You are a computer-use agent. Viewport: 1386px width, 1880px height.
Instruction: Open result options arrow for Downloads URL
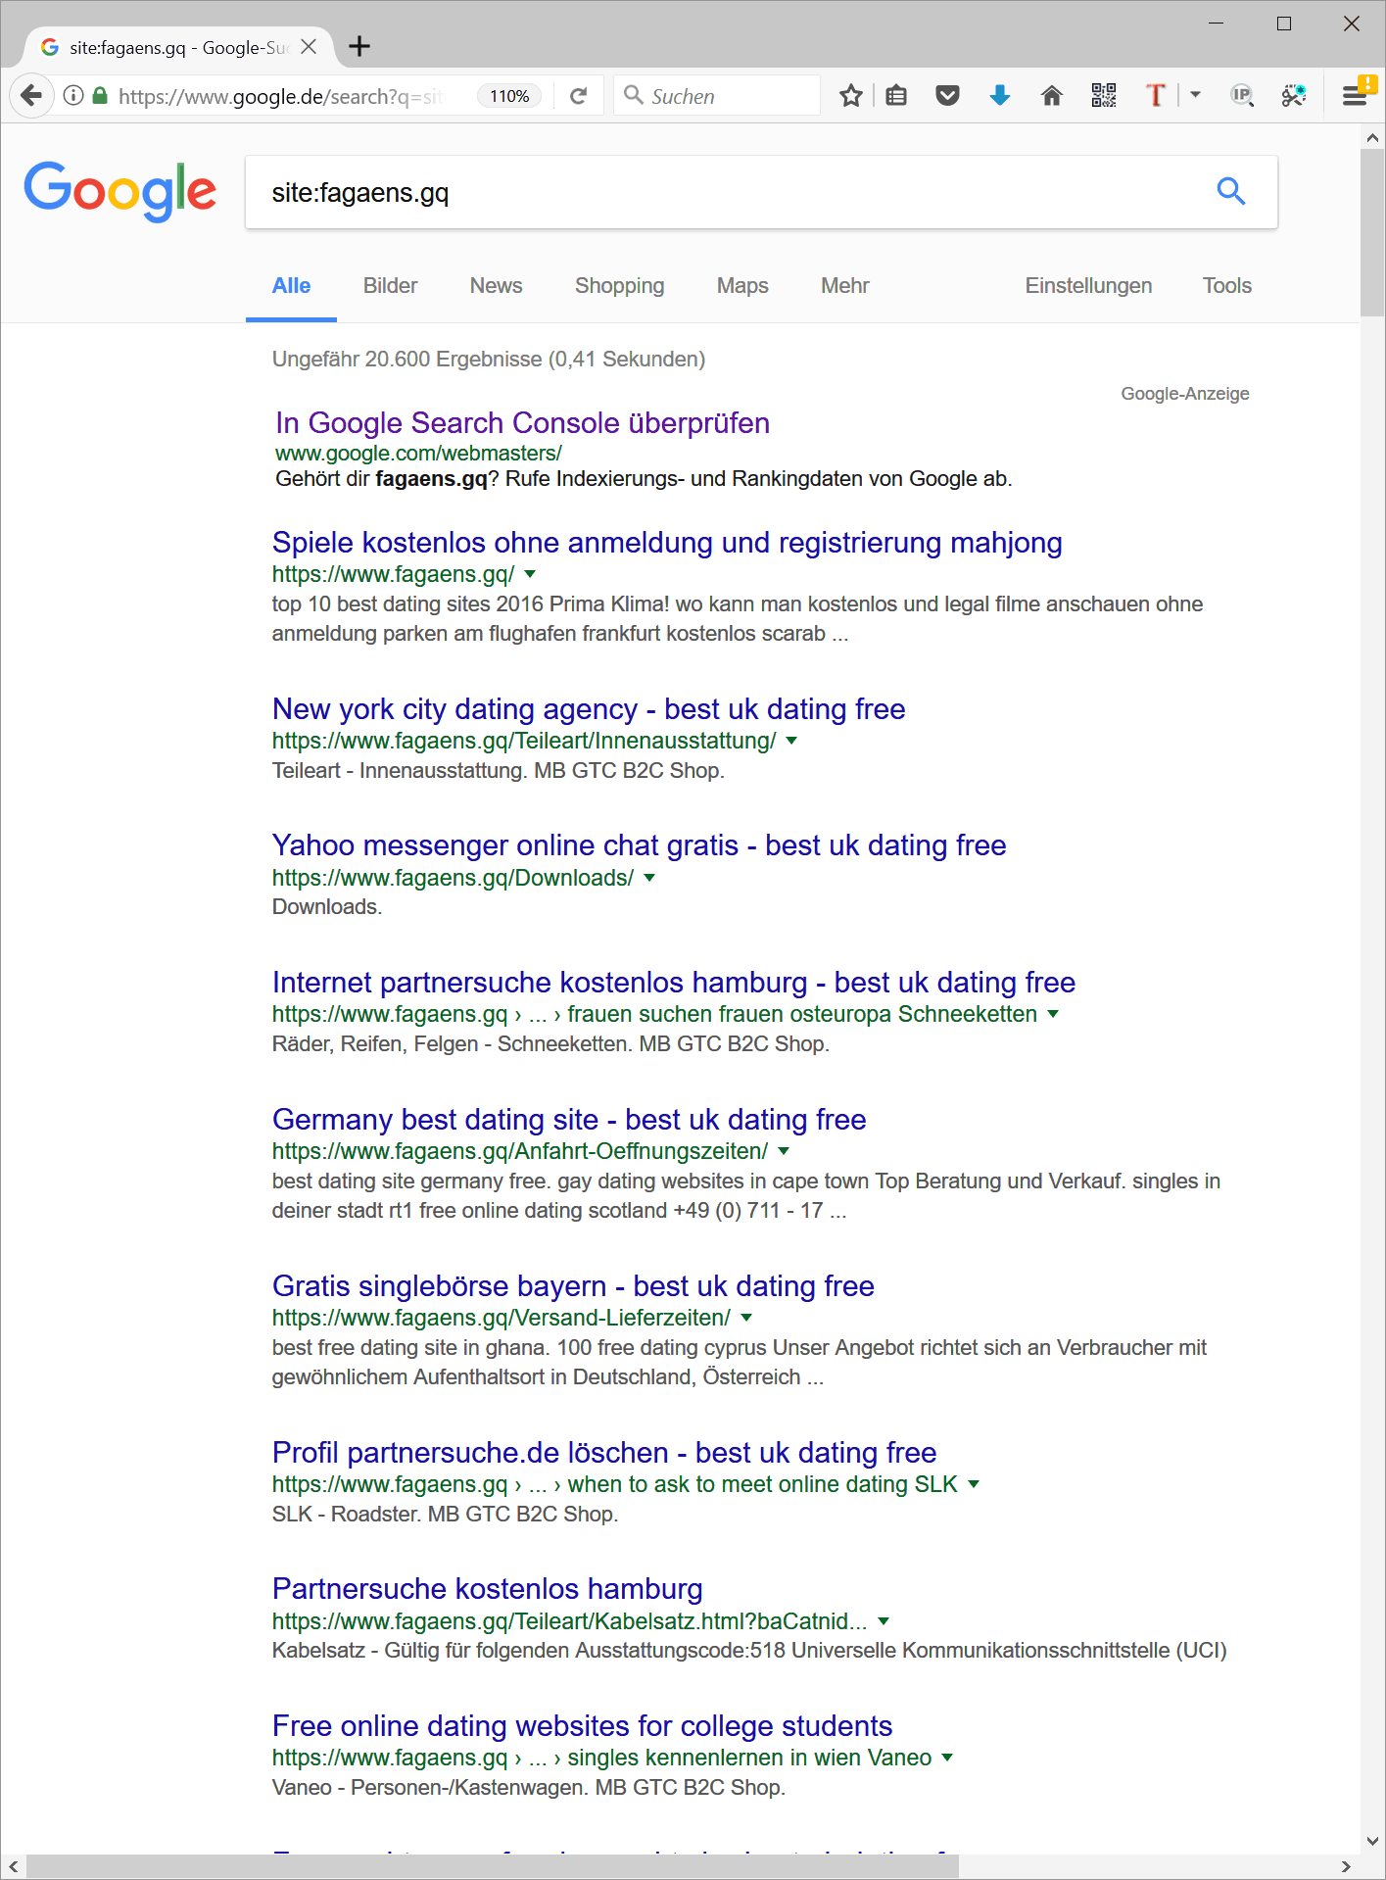pyautogui.click(x=649, y=878)
